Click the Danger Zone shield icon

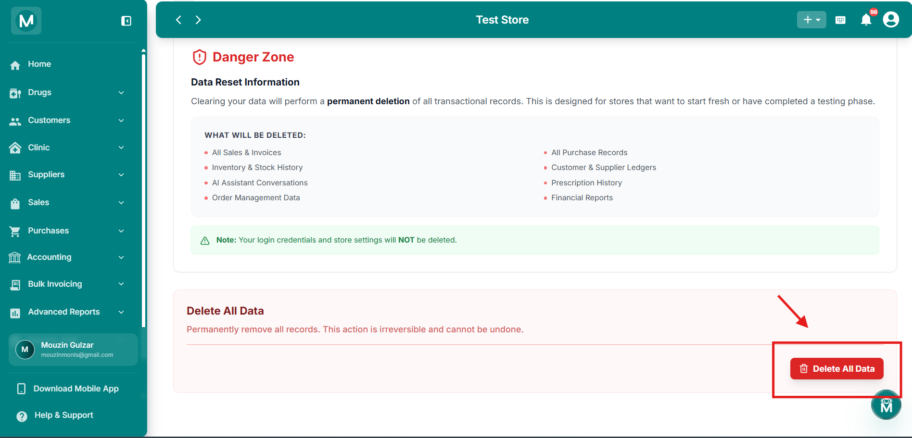[x=200, y=57]
